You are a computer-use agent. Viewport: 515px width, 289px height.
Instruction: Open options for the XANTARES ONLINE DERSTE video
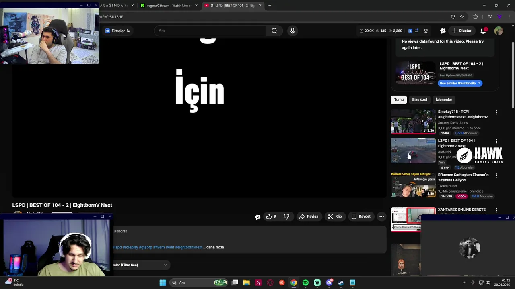point(496,210)
